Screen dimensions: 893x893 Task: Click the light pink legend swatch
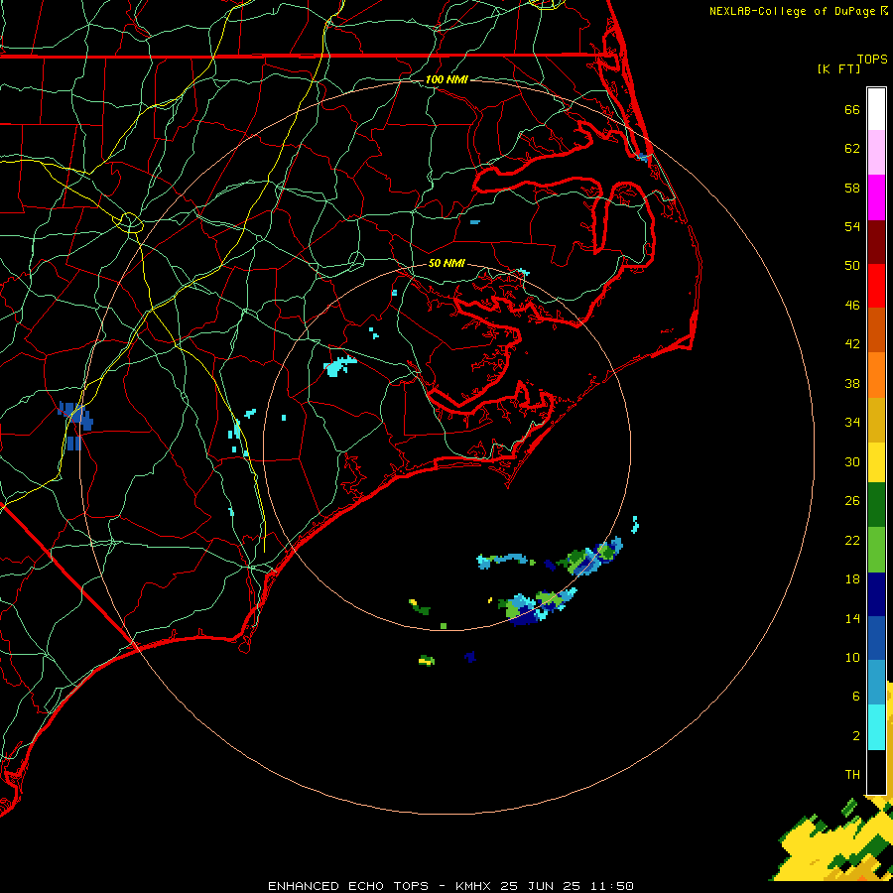876,153
